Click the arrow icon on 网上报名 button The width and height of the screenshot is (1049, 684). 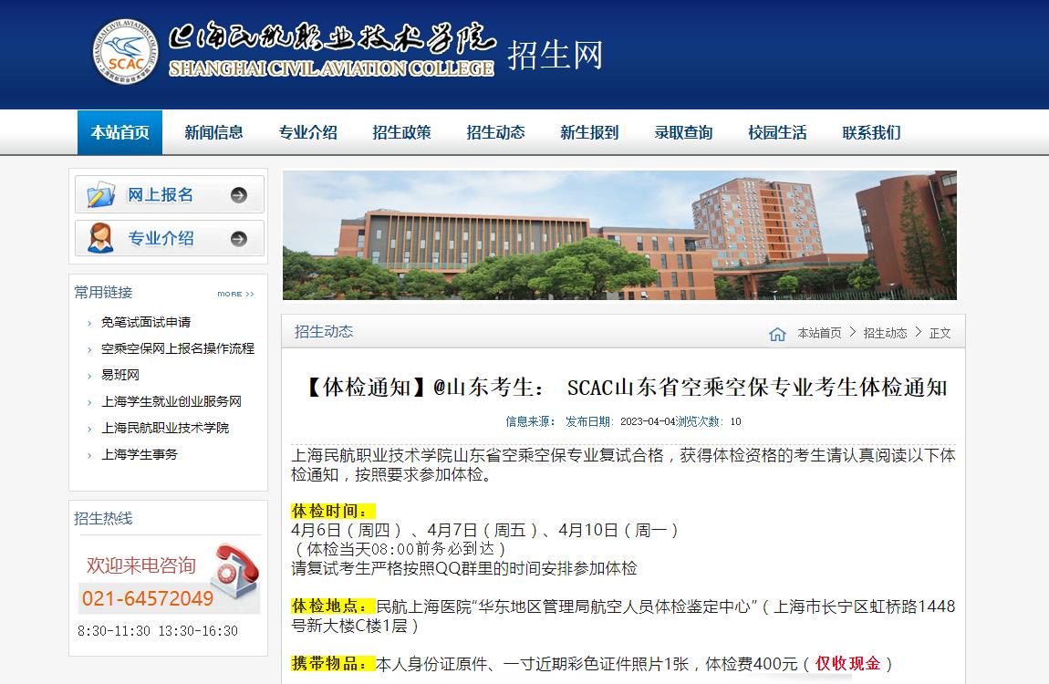[239, 194]
